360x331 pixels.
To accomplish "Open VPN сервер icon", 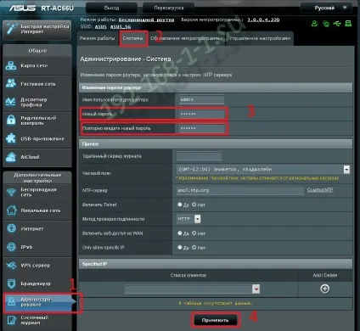I will click(11, 265).
